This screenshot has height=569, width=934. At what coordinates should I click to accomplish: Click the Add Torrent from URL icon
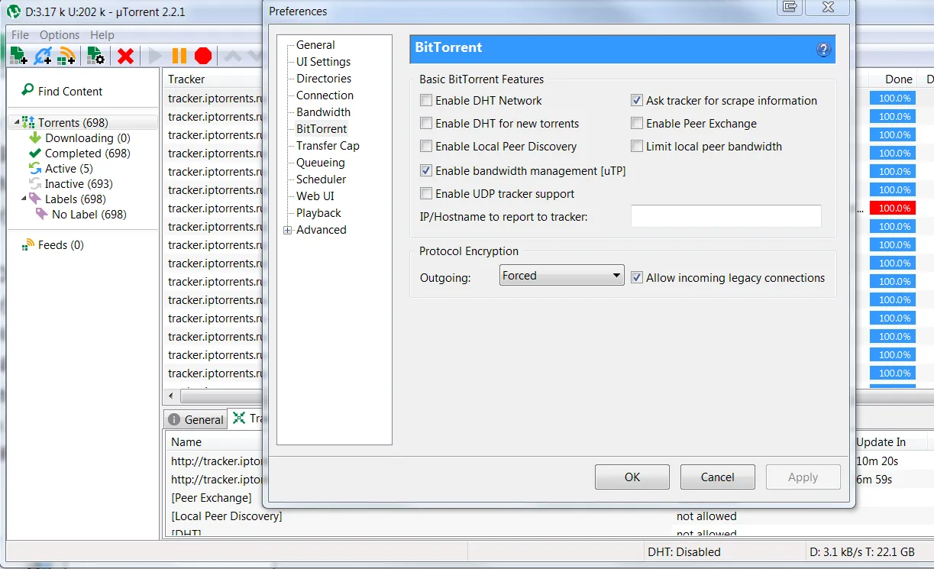[43, 56]
